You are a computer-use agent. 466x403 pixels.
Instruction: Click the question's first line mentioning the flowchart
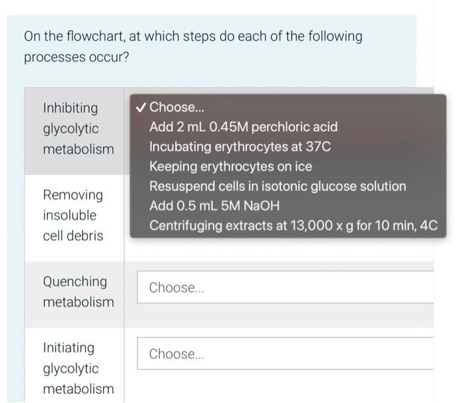coord(193,36)
